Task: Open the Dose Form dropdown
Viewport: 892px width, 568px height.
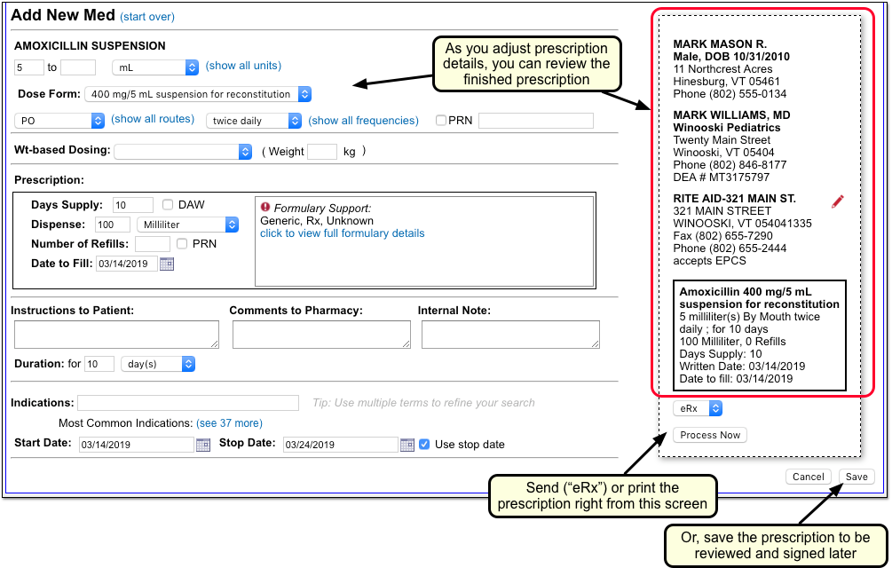Action: [x=198, y=94]
